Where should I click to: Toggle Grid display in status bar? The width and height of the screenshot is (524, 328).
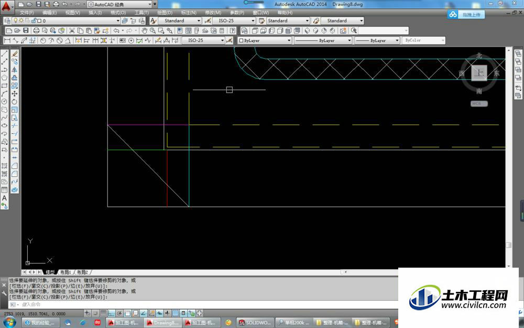pyautogui.click(x=103, y=313)
